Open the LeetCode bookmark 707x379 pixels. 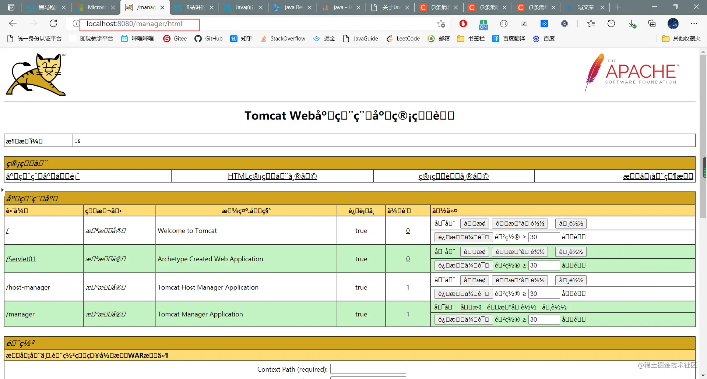(403, 39)
